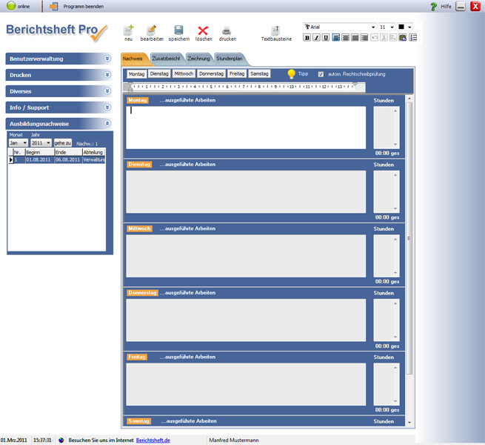Image resolution: width=485 pixels, height=445 pixels.
Task: Click the globe icon in status bar
Action: 61,440
